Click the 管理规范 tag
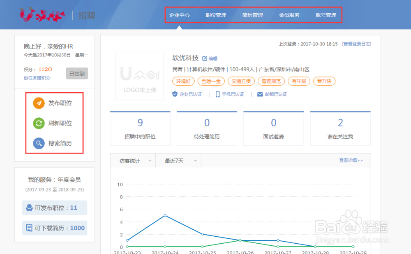 (x=271, y=81)
